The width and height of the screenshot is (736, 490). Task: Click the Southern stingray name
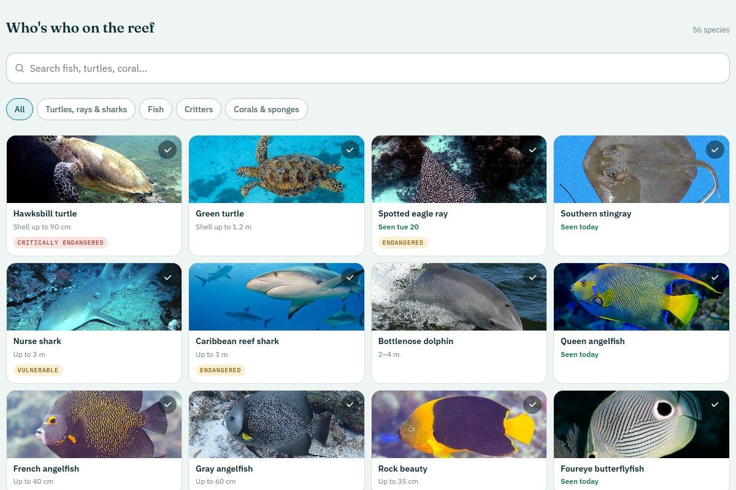(596, 213)
